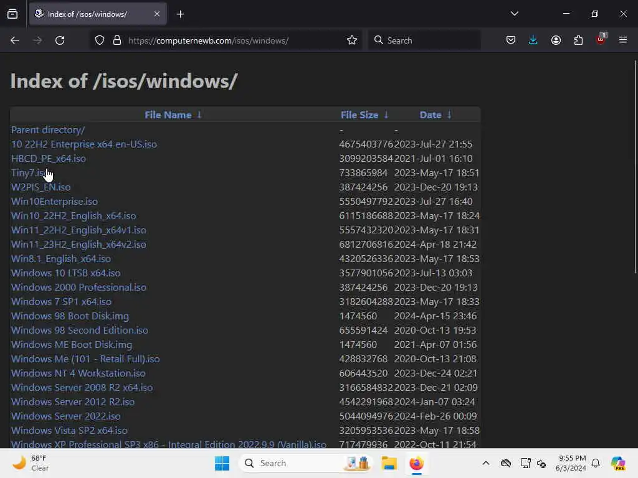Click the date 2024-Apr-18 21:42

coord(435,244)
